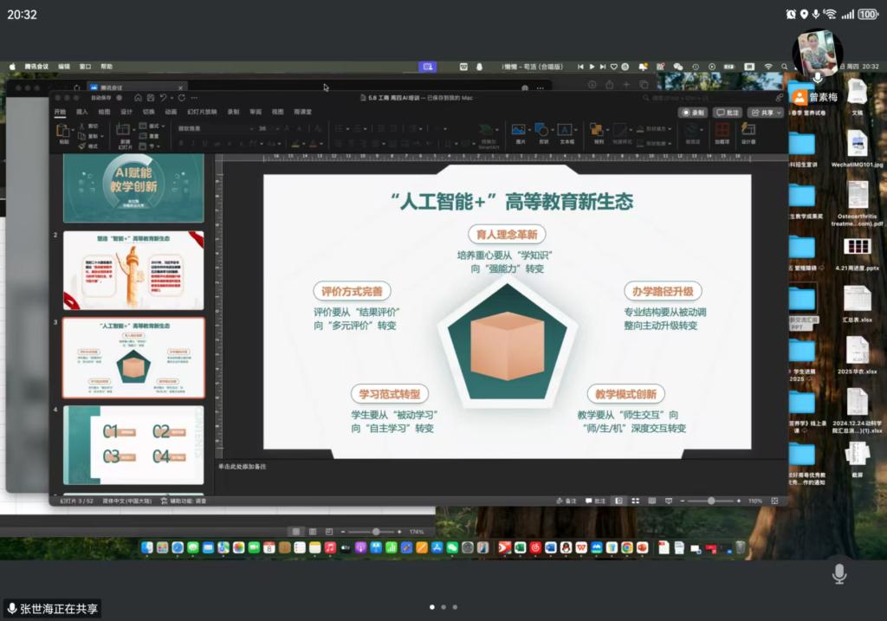Open the Design (设计) ribbon tab

[x=126, y=112]
